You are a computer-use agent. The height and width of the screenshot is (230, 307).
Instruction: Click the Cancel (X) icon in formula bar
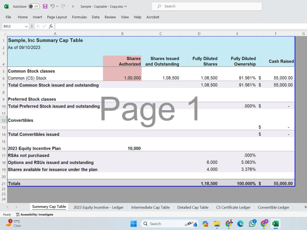(x=38, y=26)
